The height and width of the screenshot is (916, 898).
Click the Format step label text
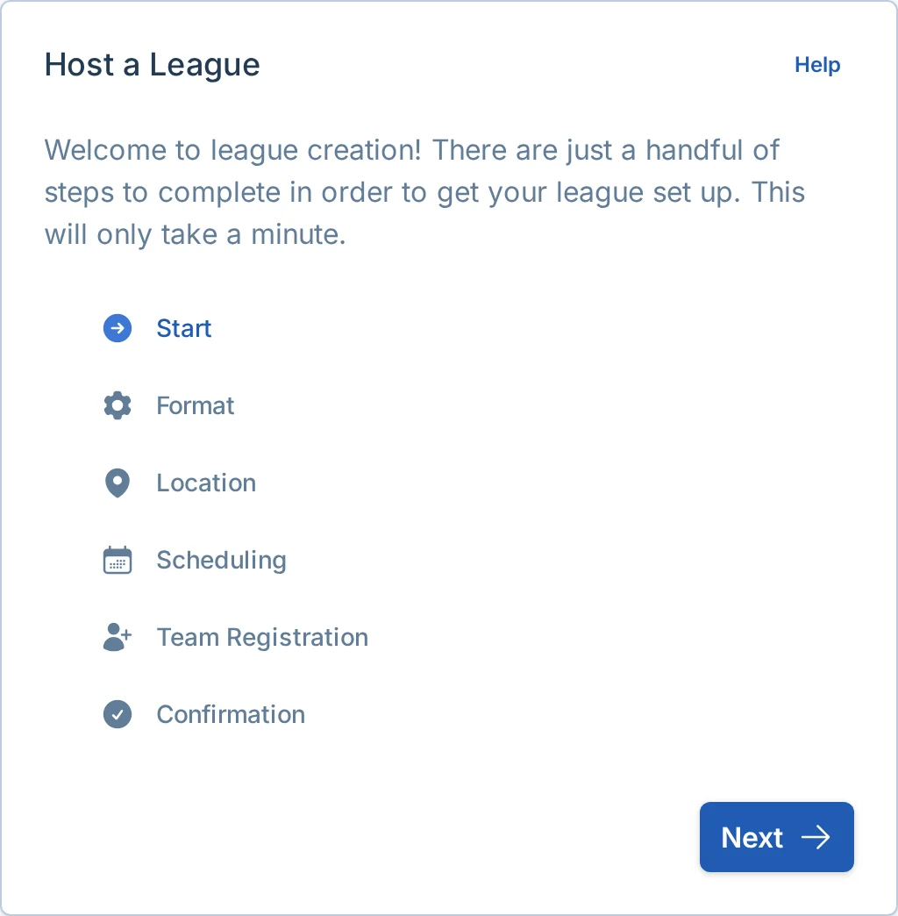pos(195,405)
